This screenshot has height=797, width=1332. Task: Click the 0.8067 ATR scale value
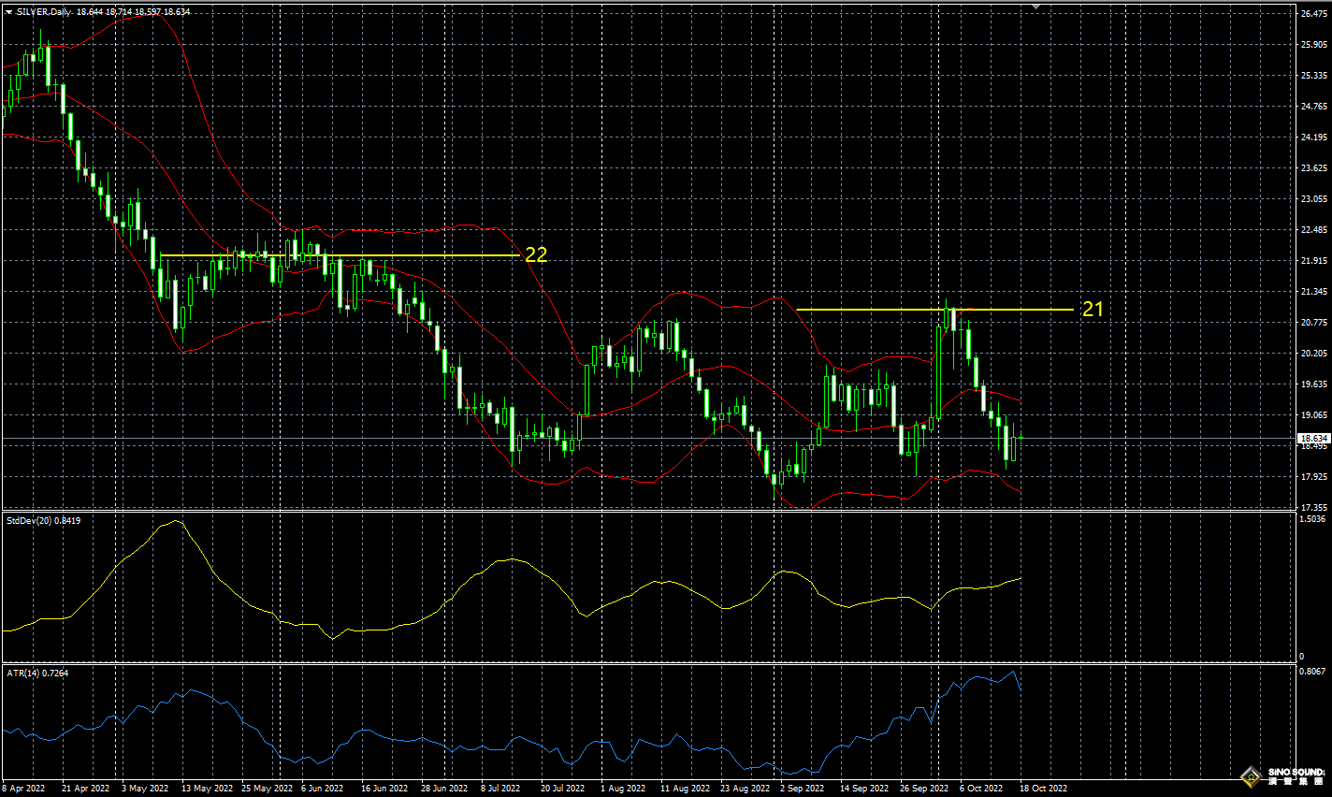(1313, 672)
